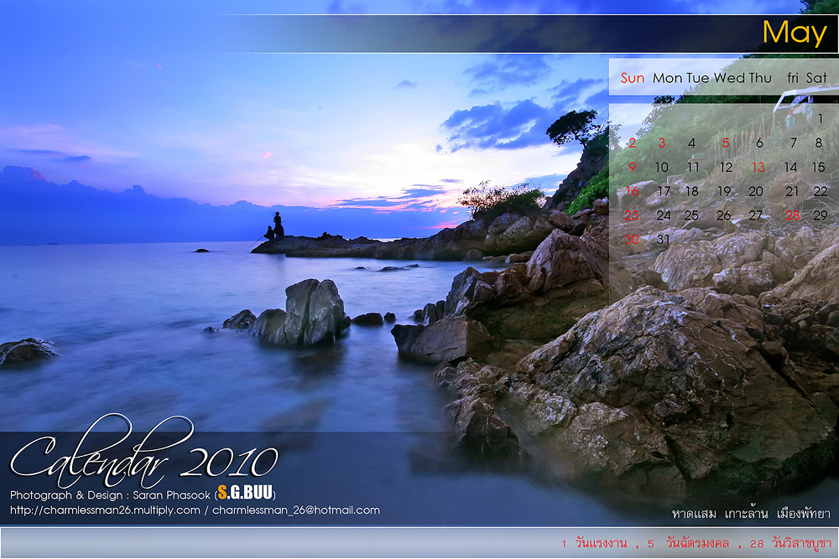
Task: Click the charmlessman_26@hotmail.com email address
Action: (296, 510)
